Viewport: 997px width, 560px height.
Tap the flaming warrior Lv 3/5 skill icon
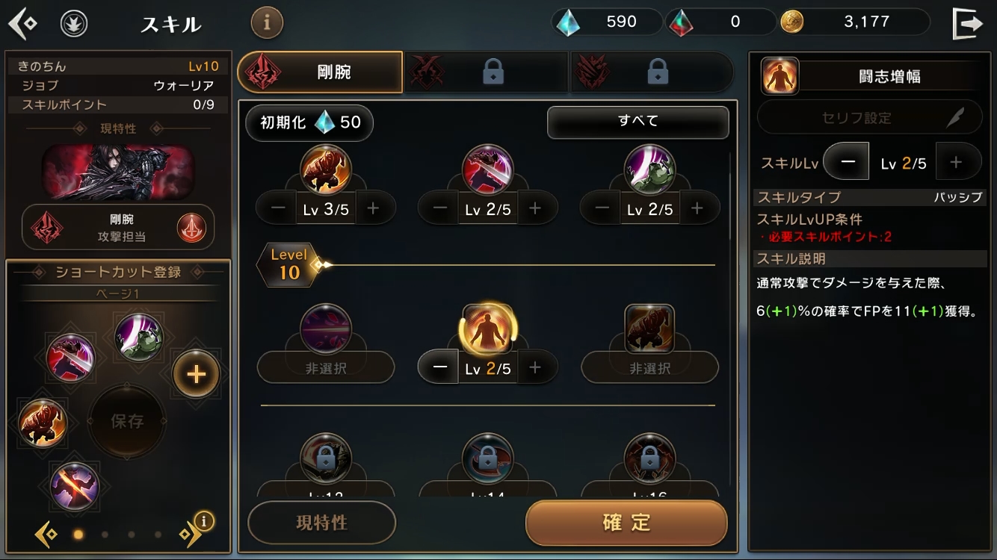[x=325, y=169]
